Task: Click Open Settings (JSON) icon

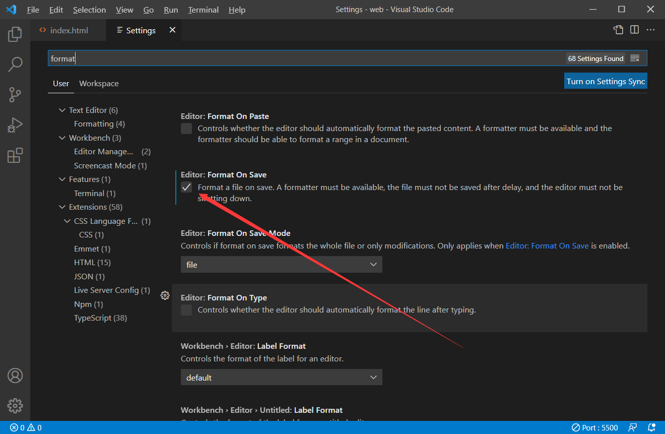Action: pos(618,30)
